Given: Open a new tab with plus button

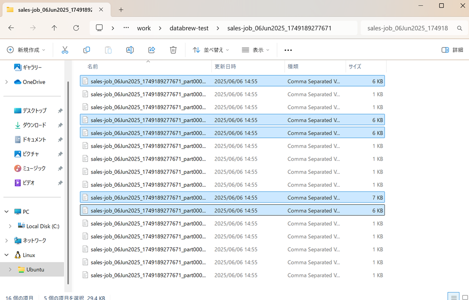Looking at the screenshot, I should 121,10.
